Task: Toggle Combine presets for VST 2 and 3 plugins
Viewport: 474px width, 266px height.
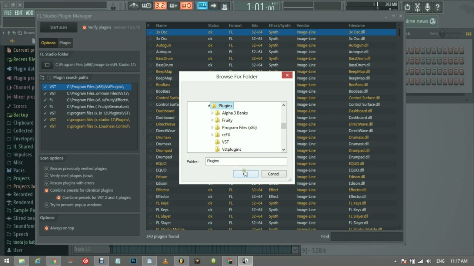Action: click(59, 198)
